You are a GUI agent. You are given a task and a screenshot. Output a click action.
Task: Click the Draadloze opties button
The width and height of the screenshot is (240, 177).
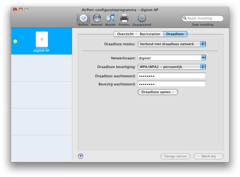(x=158, y=92)
